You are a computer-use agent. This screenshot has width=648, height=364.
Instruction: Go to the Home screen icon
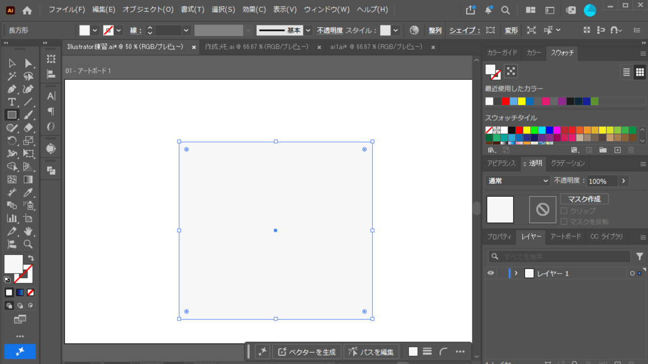coord(27,10)
